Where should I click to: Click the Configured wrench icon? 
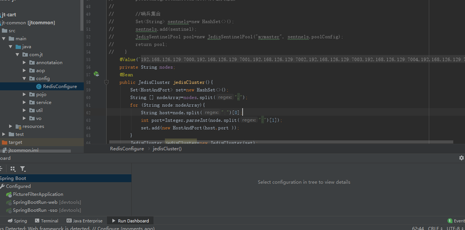2,186
